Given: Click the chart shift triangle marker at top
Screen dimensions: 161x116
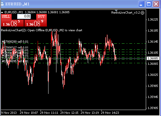Looking at the screenshot, I should coord(116,10).
